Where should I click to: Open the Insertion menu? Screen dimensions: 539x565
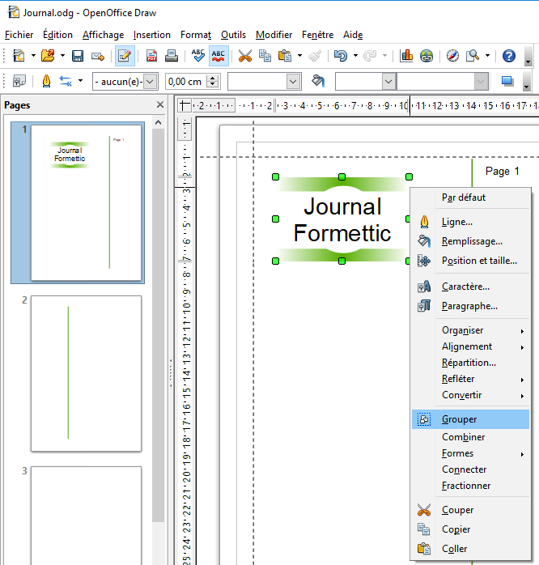pos(151,35)
